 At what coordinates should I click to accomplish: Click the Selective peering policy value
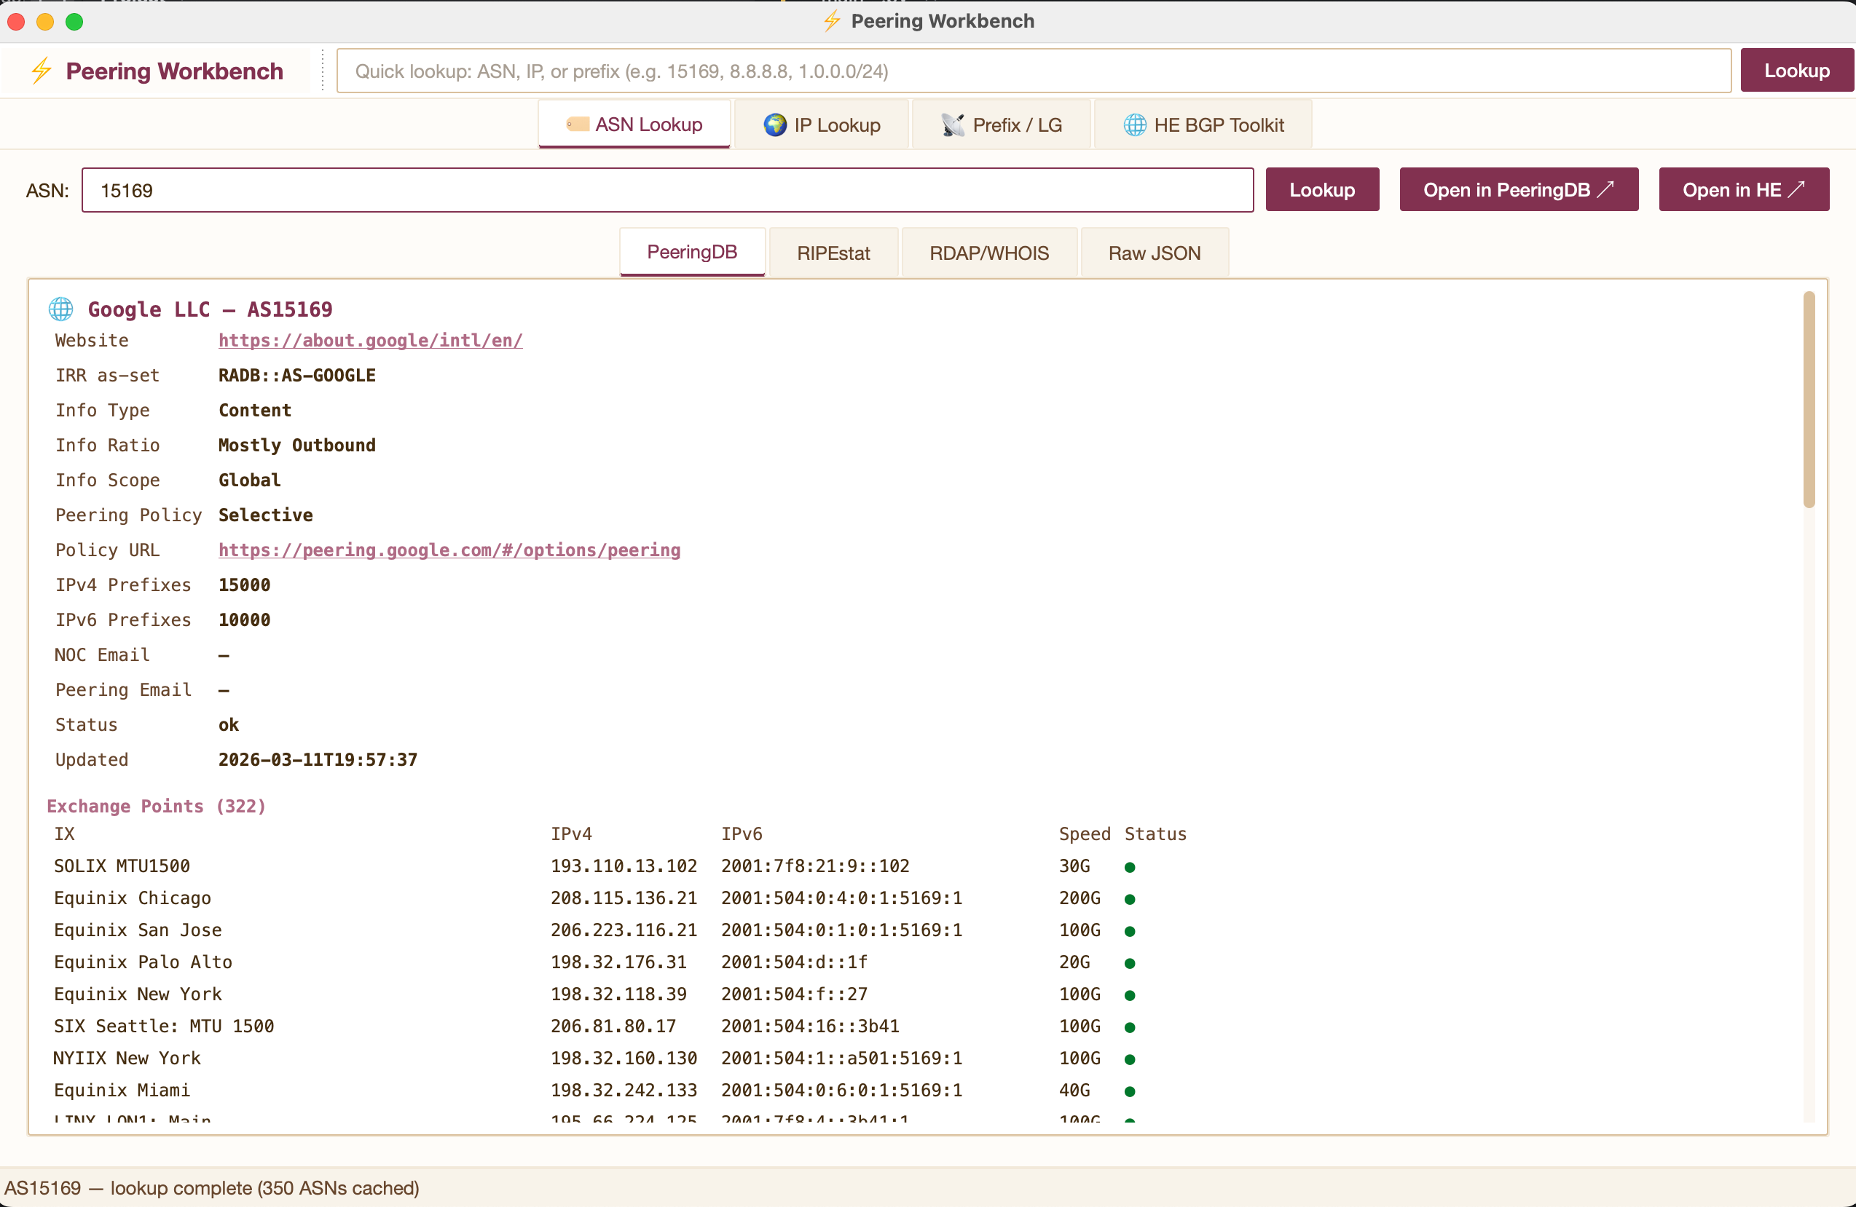tap(265, 515)
